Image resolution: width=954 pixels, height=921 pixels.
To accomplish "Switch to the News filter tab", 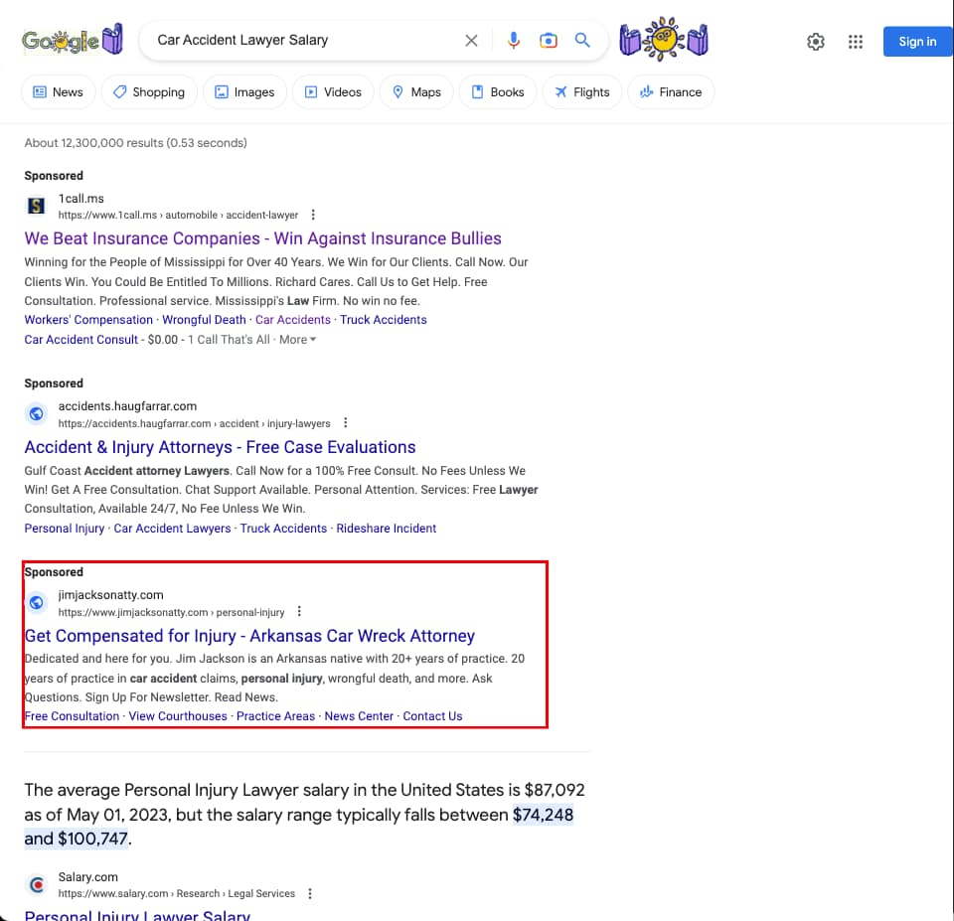I will pos(59,91).
